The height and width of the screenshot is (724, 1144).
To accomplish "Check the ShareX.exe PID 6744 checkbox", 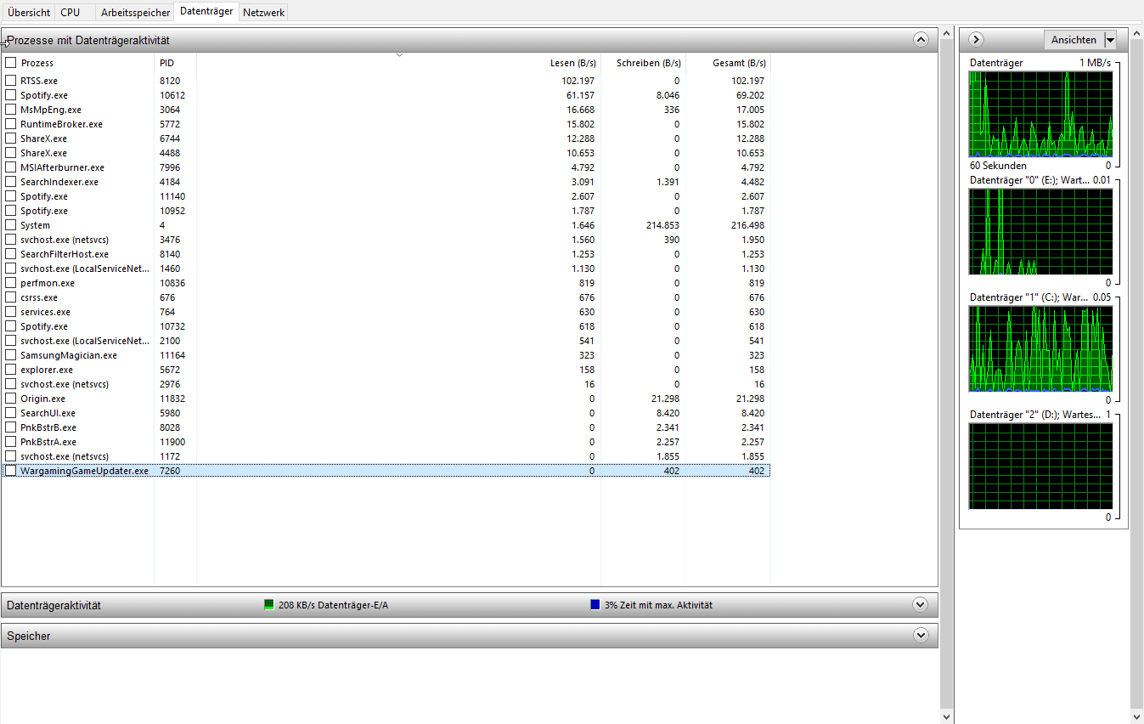I will (11, 139).
